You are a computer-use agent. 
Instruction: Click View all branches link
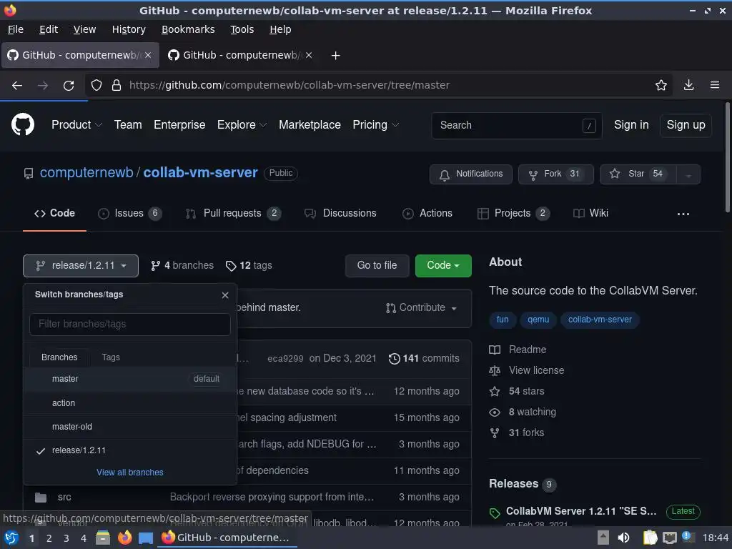tap(130, 473)
